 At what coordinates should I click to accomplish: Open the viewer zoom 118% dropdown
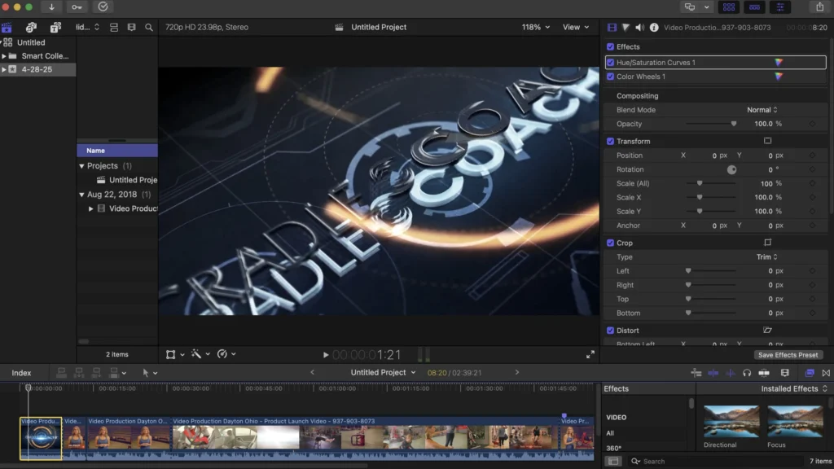click(x=535, y=27)
